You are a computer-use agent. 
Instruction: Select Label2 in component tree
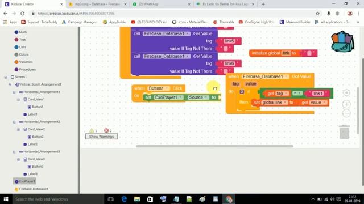tap(30, 144)
